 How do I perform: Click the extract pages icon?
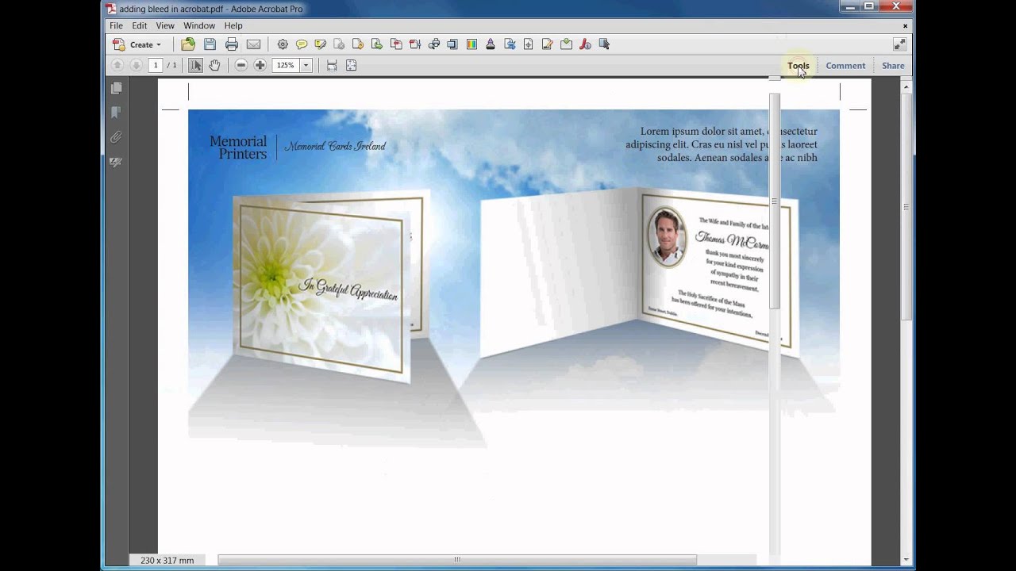coord(377,44)
